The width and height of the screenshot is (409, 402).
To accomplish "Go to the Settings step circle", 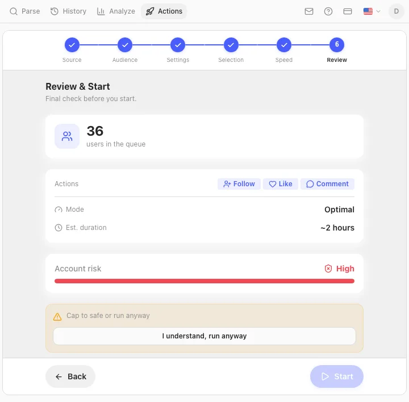I will point(178,45).
